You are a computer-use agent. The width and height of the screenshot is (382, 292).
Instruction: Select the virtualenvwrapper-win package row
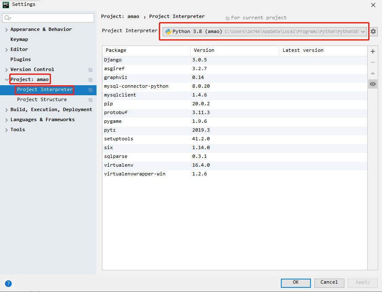coord(235,174)
